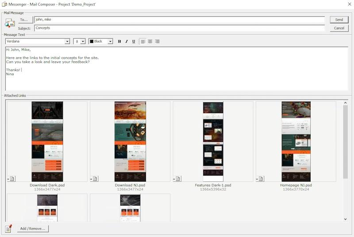The height and width of the screenshot is (237, 354).
Task: Click the pinned attachment note icon
Action: (x=8, y=228)
